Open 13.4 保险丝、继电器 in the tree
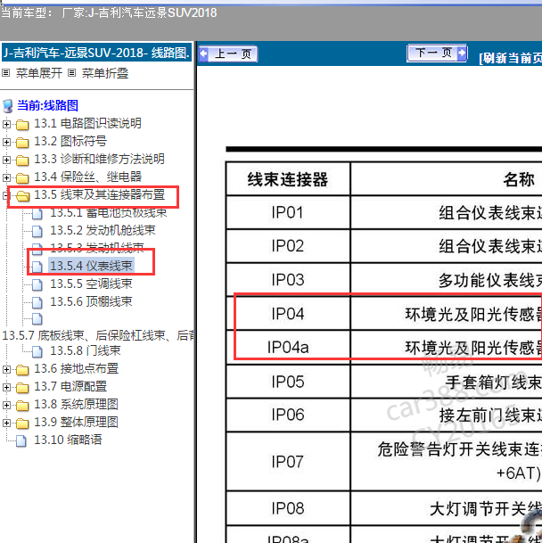542x543 pixels. tap(87, 177)
